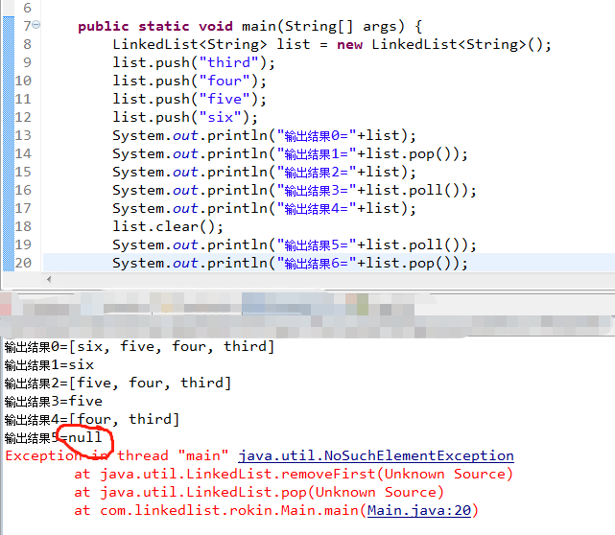Click the 'new' keyword on line 8
The height and width of the screenshot is (535, 615).
350,45
